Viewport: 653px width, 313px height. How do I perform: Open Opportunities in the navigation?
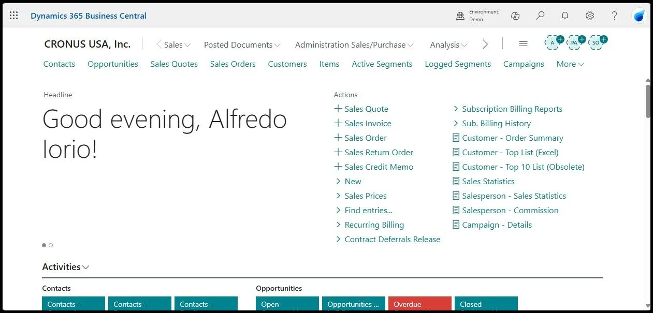(113, 64)
